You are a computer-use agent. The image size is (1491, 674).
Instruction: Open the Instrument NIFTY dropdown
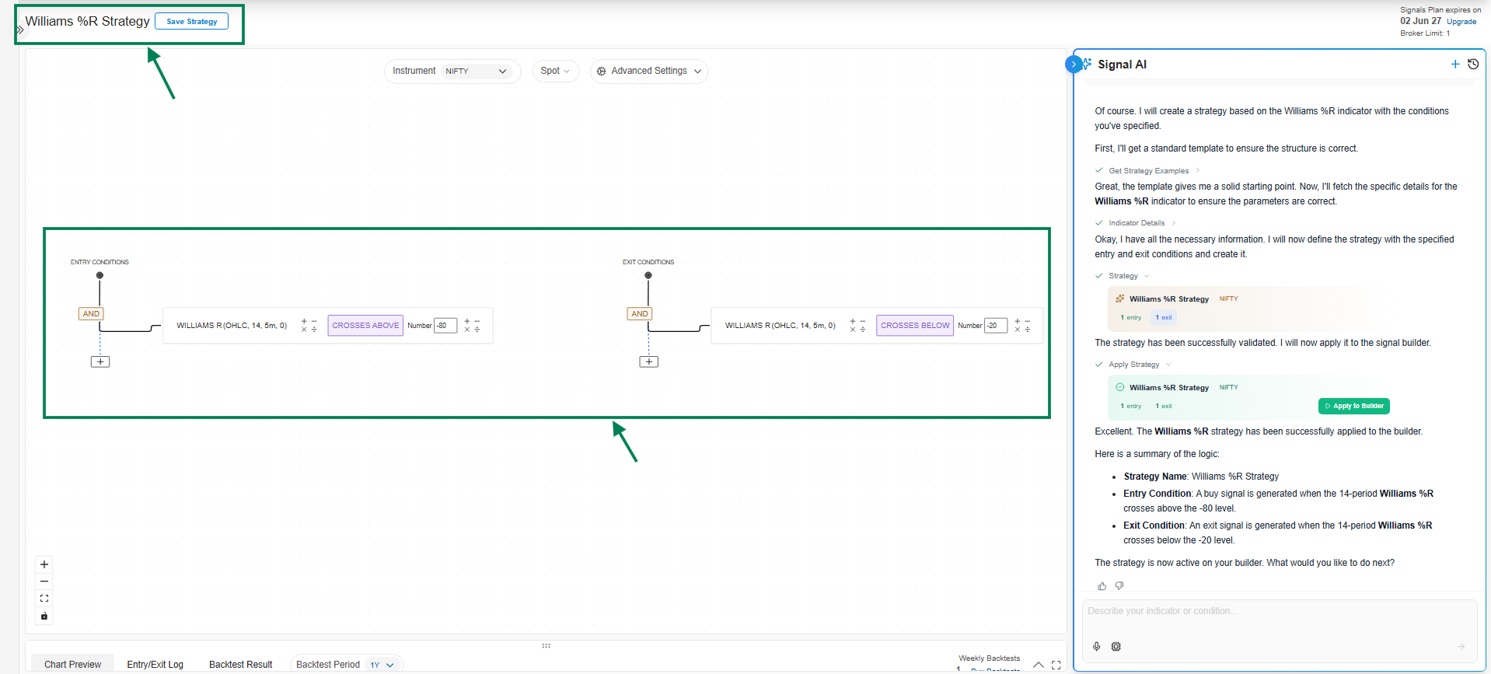tap(476, 72)
